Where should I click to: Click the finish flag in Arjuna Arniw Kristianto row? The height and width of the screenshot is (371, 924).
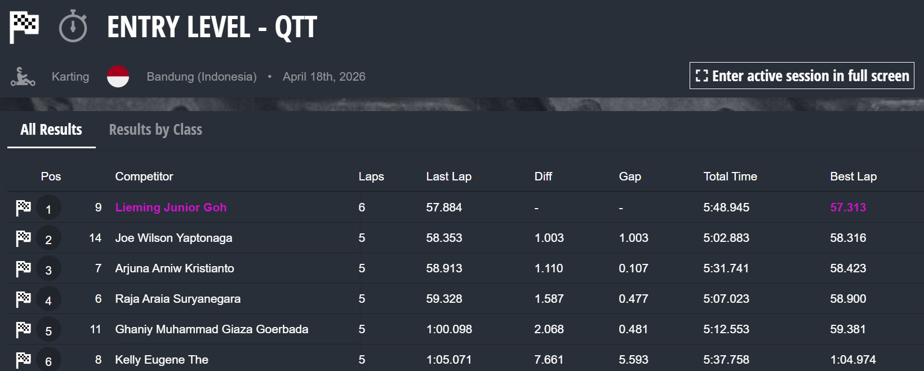(23, 269)
